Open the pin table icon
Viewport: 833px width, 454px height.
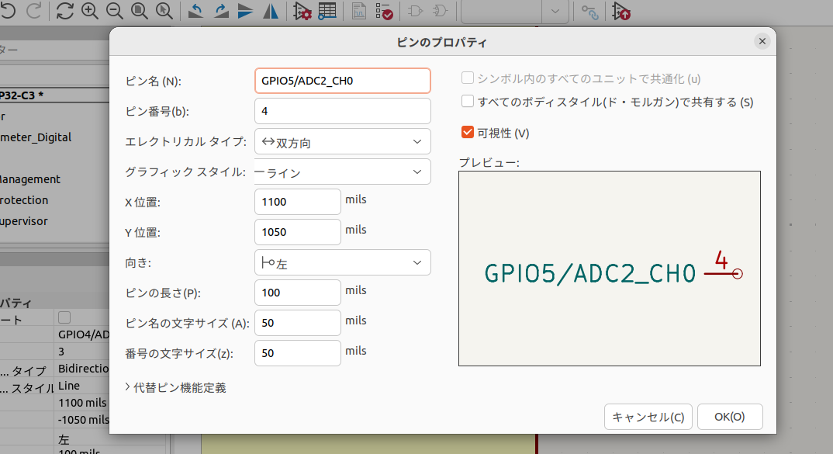[x=327, y=12]
